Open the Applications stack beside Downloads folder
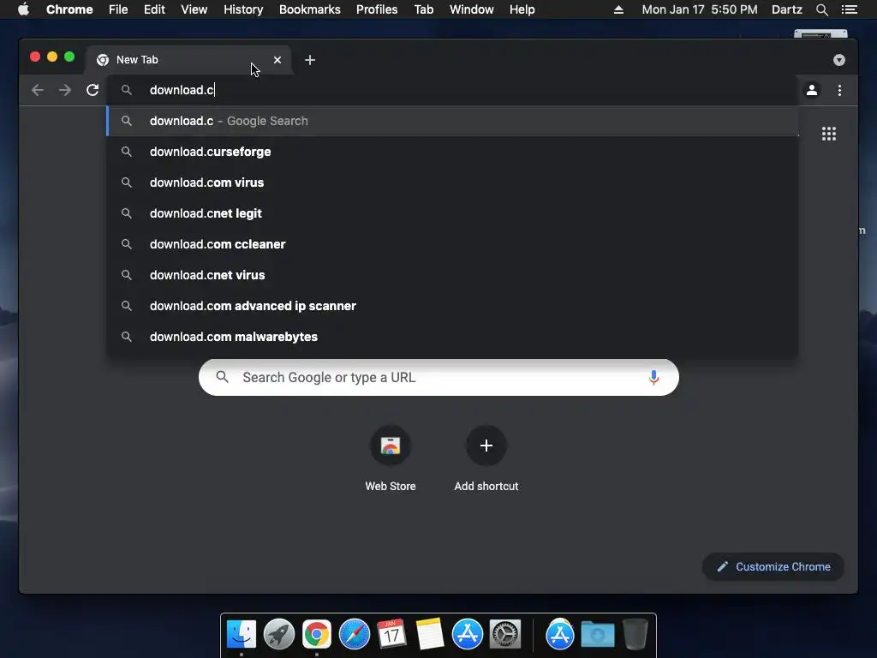The height and width of the screenshot is (658, 877). pyautogui.click(x=560, y=634)
